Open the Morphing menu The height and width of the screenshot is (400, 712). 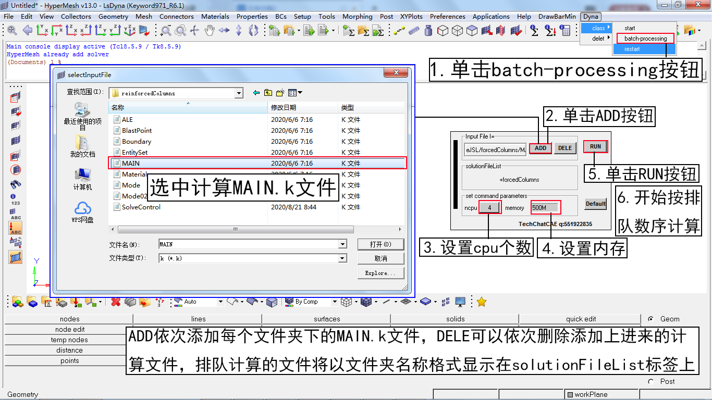358,16
